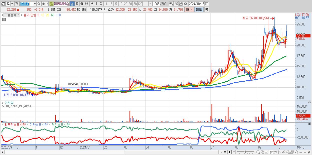The height and width of the screenshot is (155, 312).
Task: Save the chart with the floppy disk icon
Action: click(181, 4)
